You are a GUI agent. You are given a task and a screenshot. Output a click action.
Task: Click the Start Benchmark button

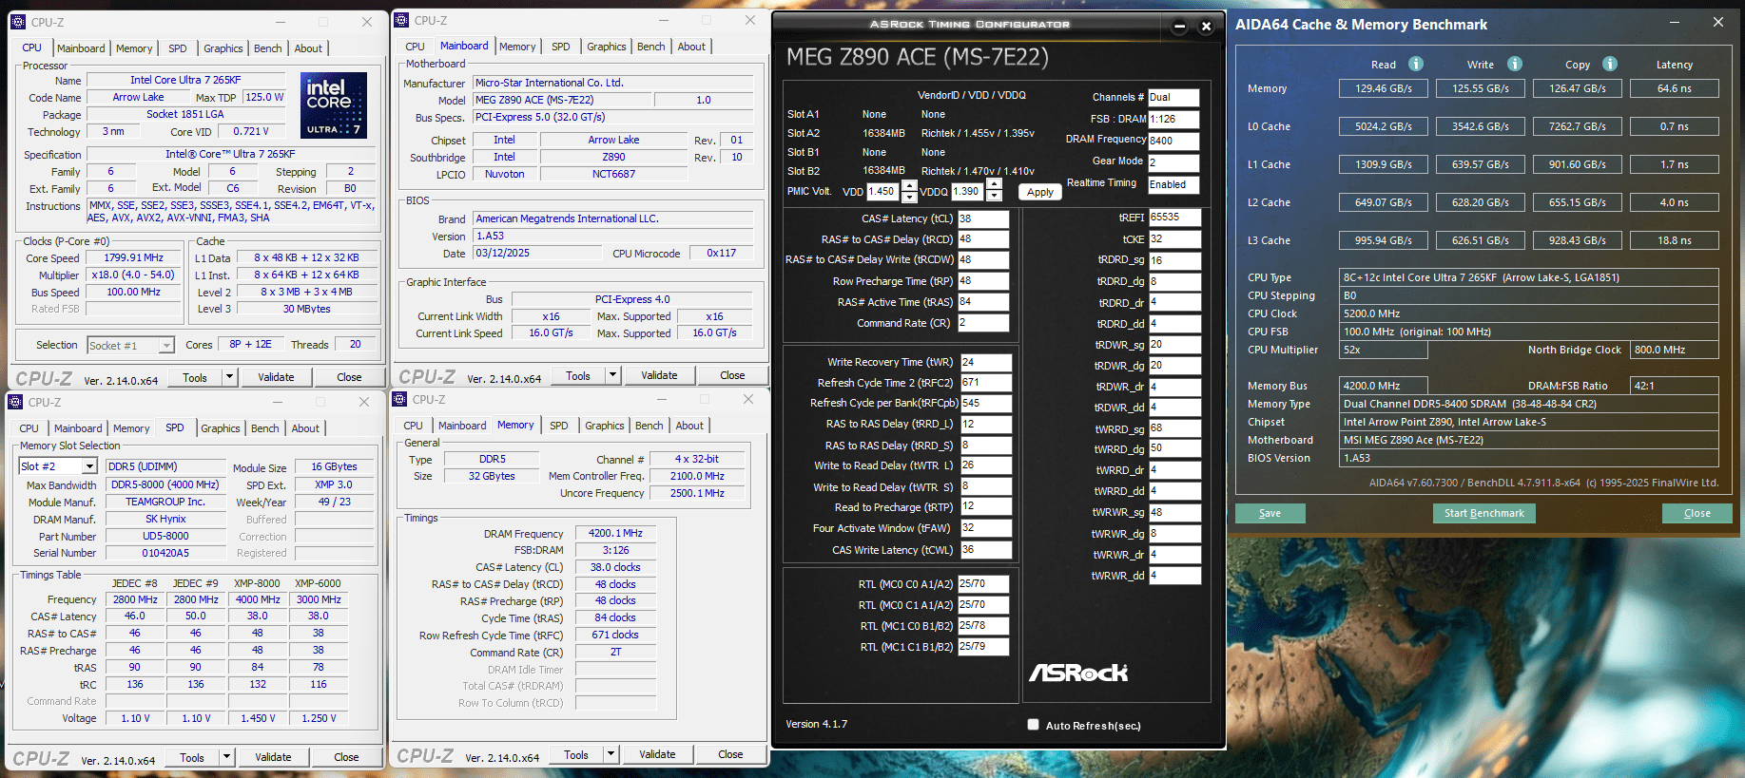1483,513
